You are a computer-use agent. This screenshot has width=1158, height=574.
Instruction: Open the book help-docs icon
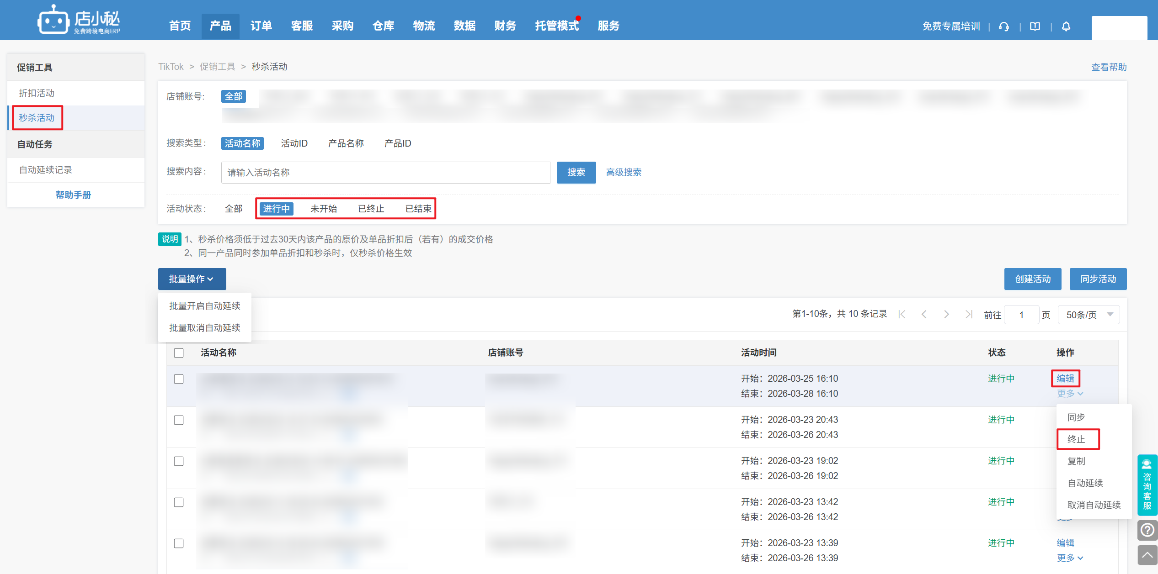1035,26
